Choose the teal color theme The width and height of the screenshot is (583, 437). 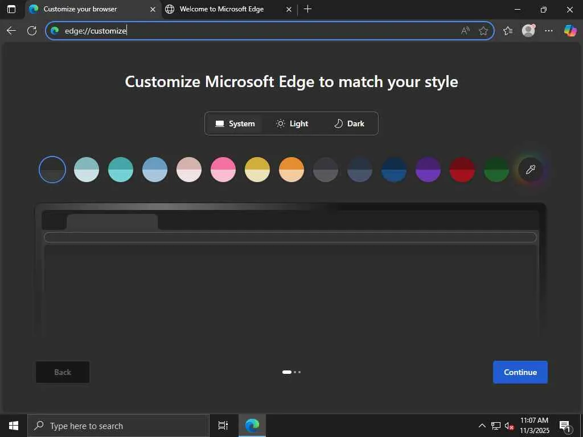pos(121,170)
